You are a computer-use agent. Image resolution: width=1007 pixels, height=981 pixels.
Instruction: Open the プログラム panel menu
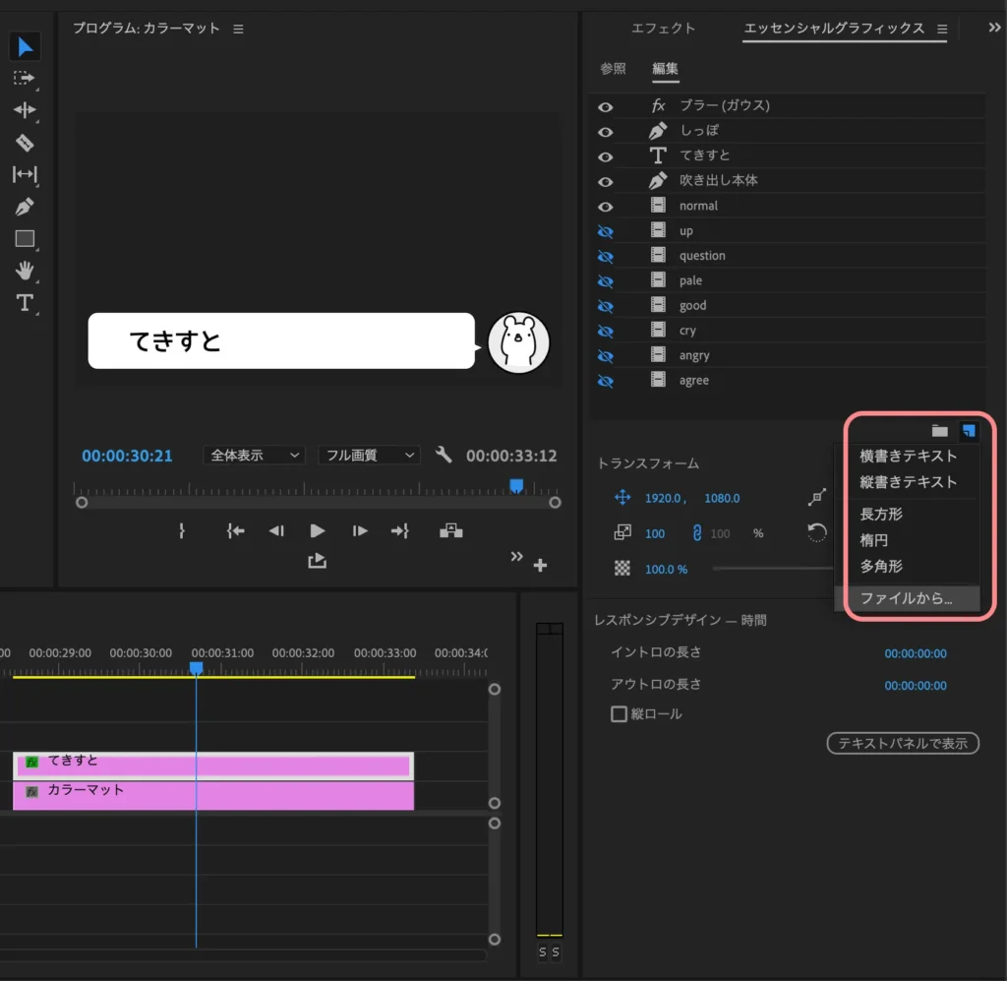(238, 30)
